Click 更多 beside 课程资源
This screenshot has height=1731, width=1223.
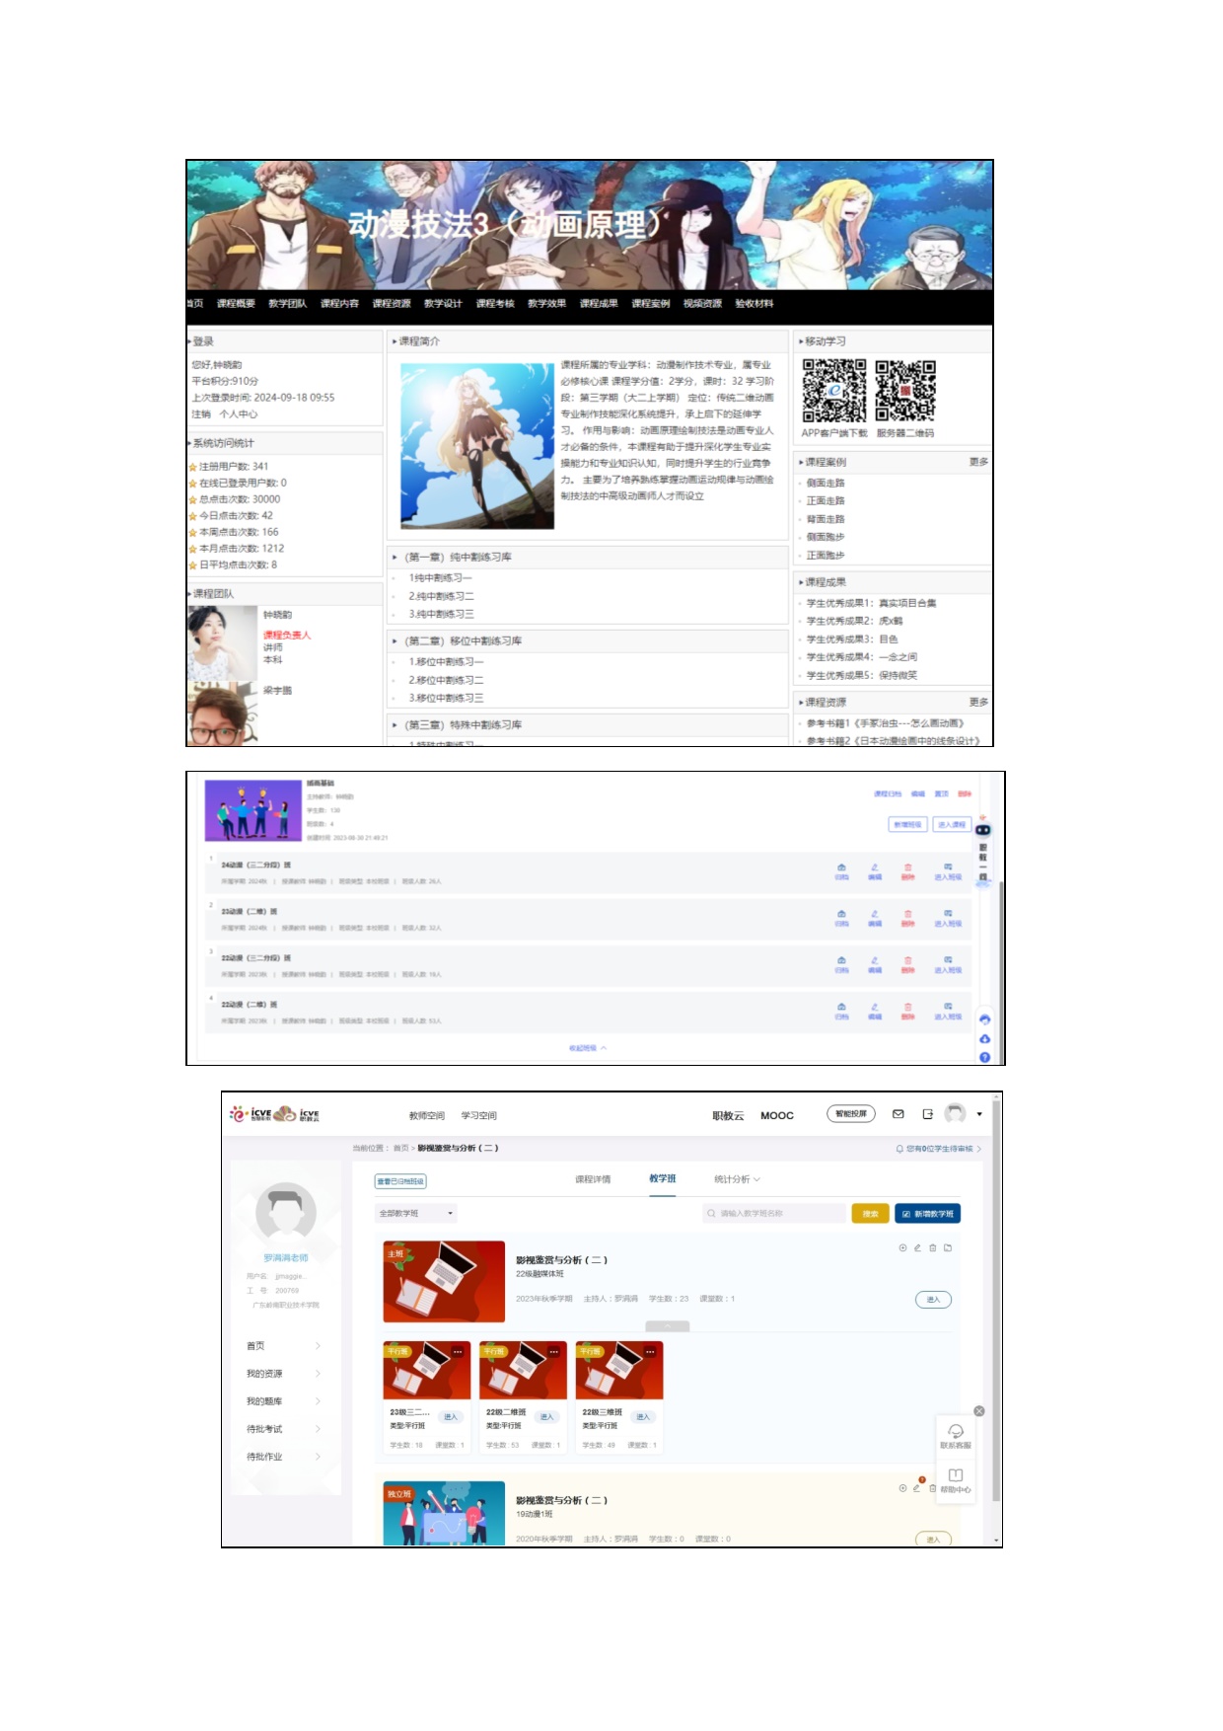(x=978, y=702)
